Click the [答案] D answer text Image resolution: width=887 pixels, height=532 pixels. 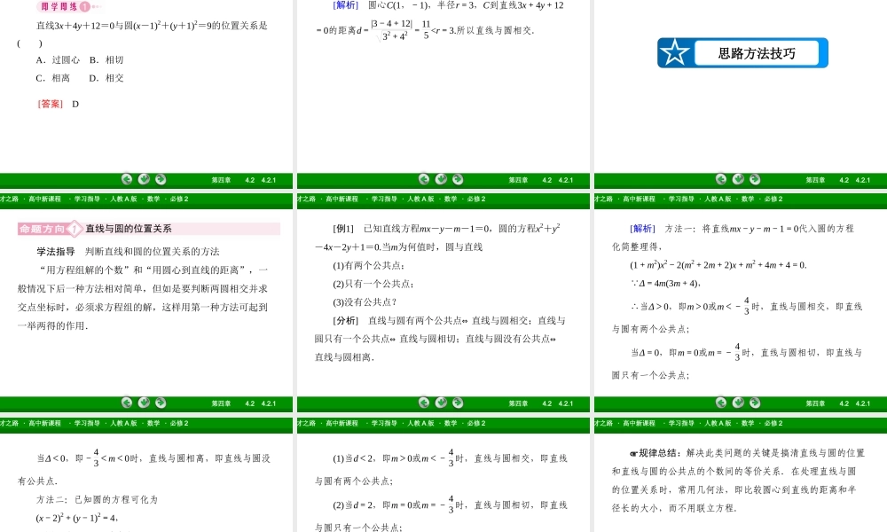coord(58,104)
